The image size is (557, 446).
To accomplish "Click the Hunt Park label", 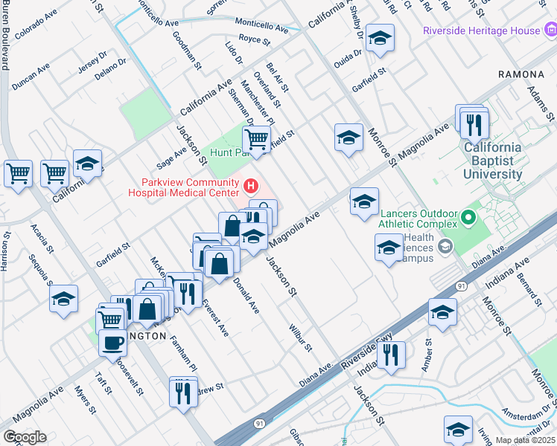I will click(x=229, y=153).
